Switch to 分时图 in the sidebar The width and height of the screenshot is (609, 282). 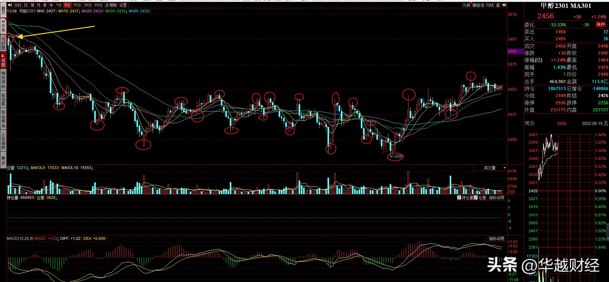click(3, 43)
